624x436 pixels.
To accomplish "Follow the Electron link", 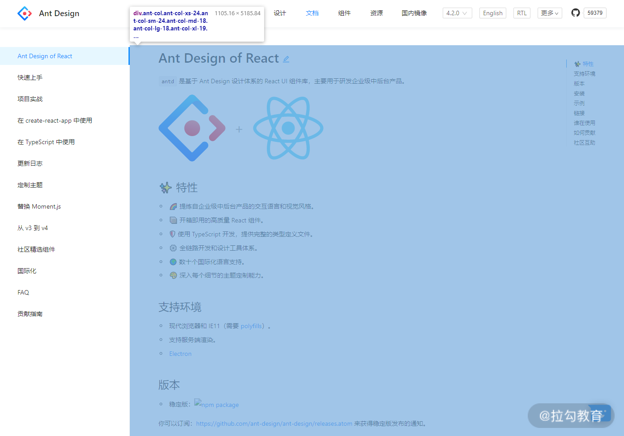I will [180, 354].
